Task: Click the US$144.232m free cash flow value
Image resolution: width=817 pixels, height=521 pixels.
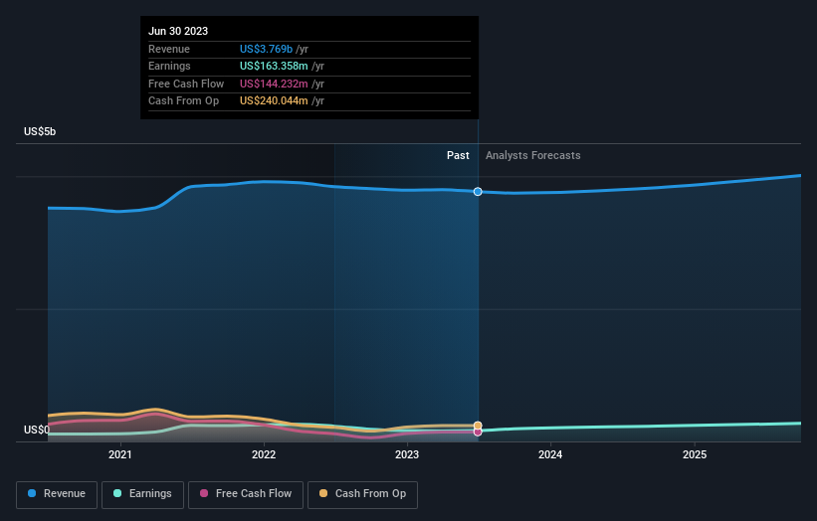Action: 274,84
